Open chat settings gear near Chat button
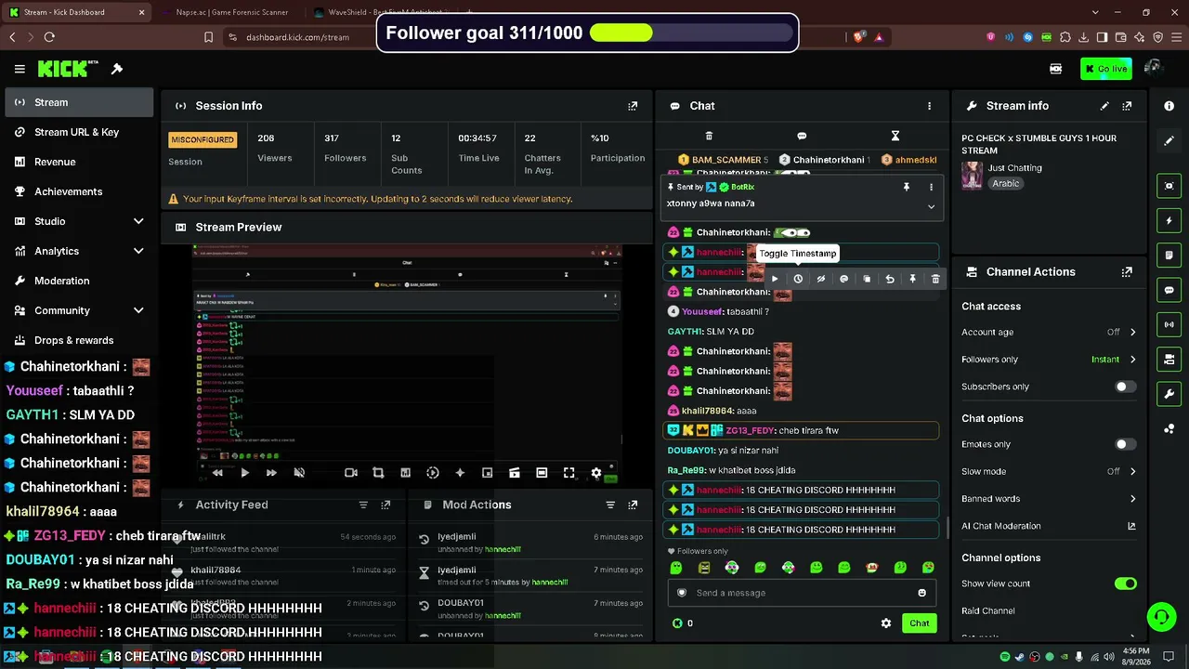The width and height of the screenshot is (1189, 669). (886, 623)
